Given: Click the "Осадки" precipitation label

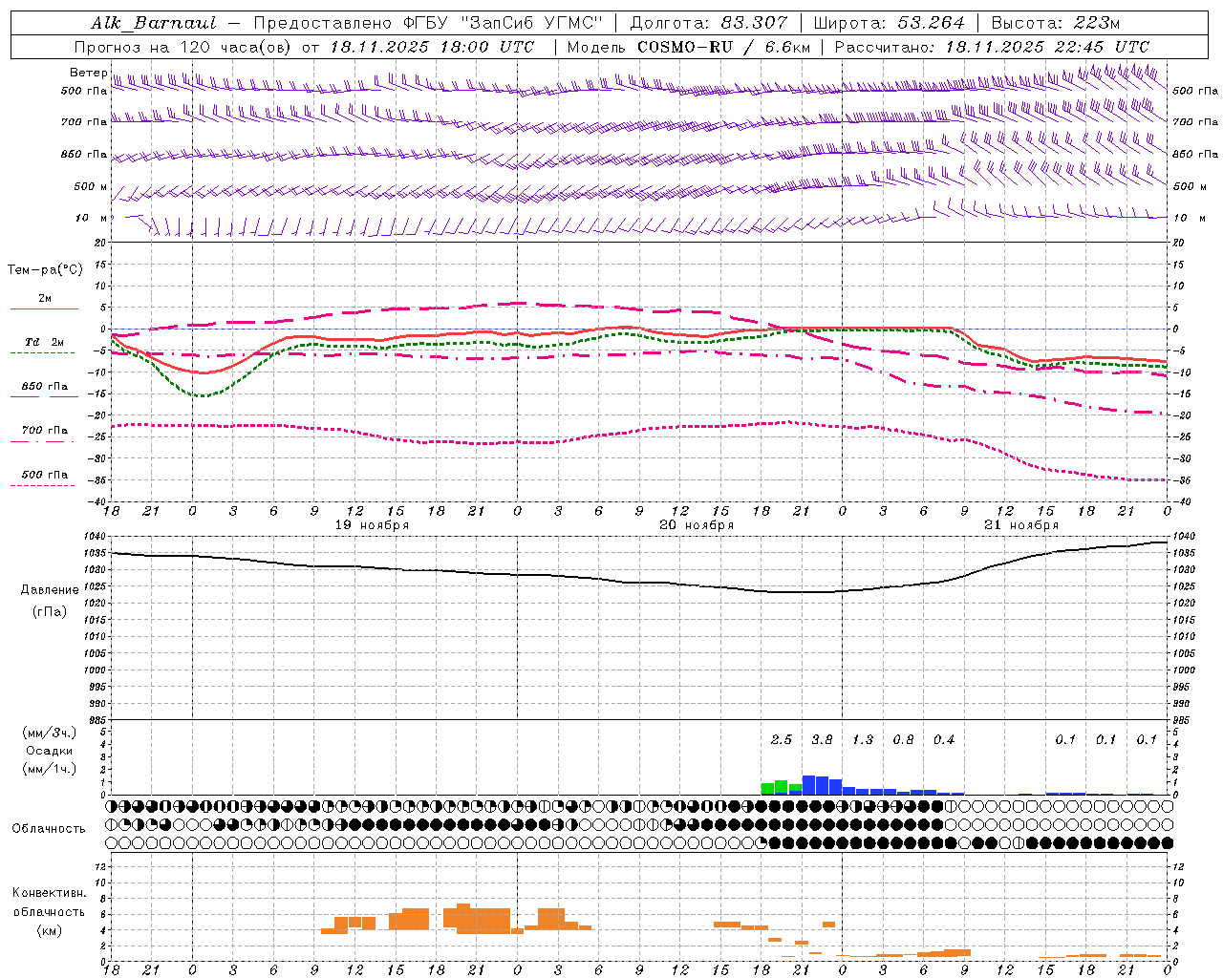Looking at the screenshot, I should tap(49, 751).
